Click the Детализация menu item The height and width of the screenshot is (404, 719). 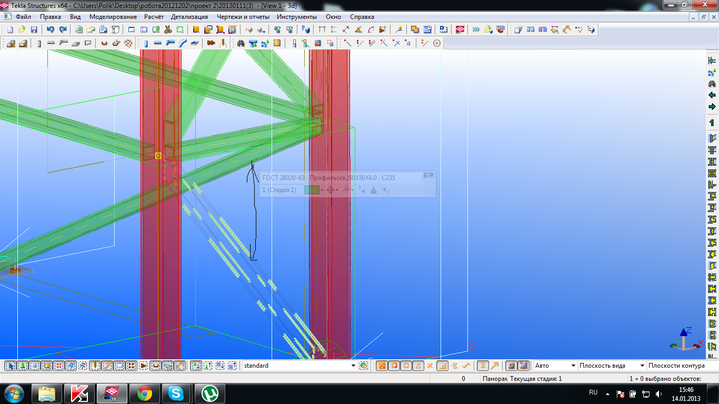tap(189, 17)
